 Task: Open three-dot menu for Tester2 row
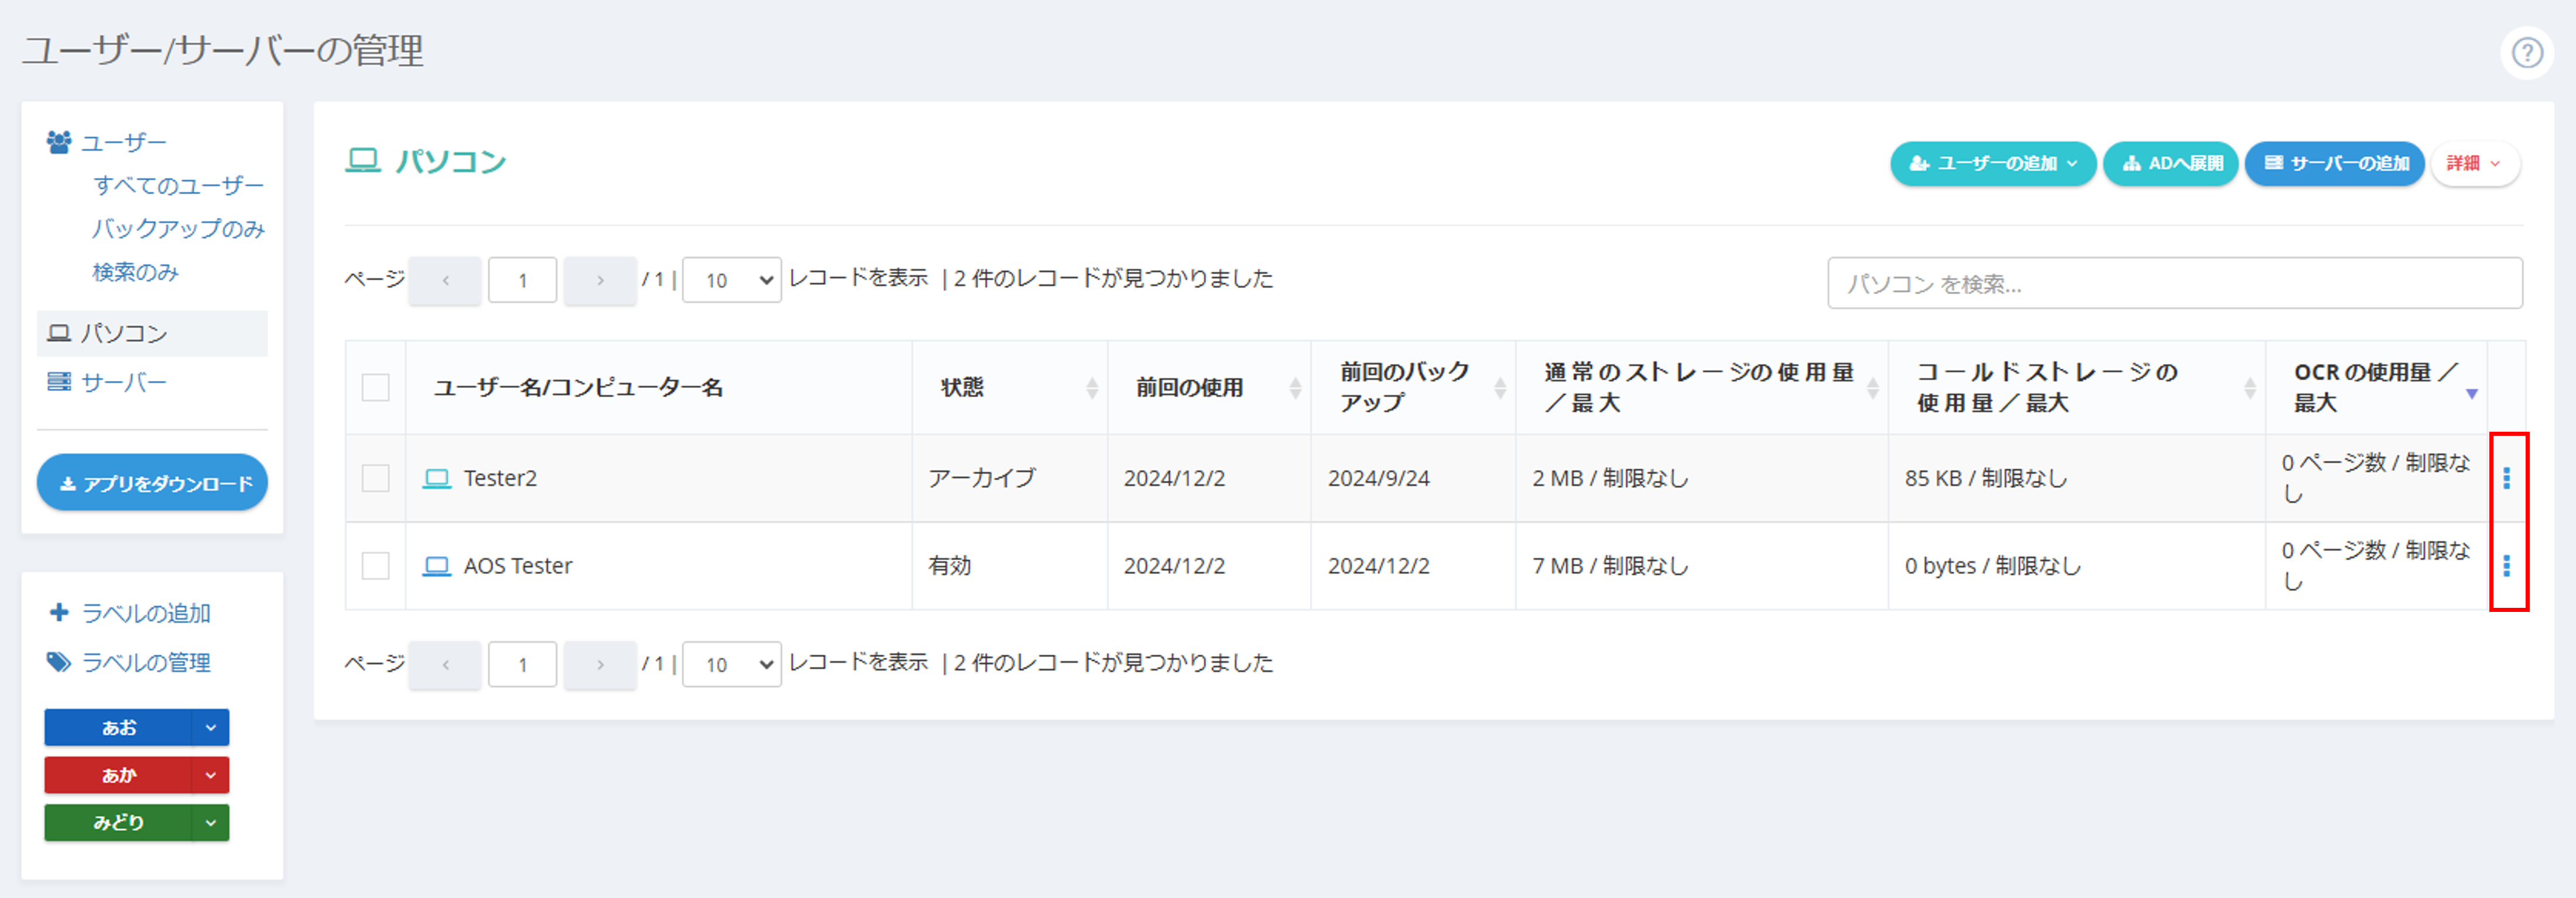(x=2506, y=479)
